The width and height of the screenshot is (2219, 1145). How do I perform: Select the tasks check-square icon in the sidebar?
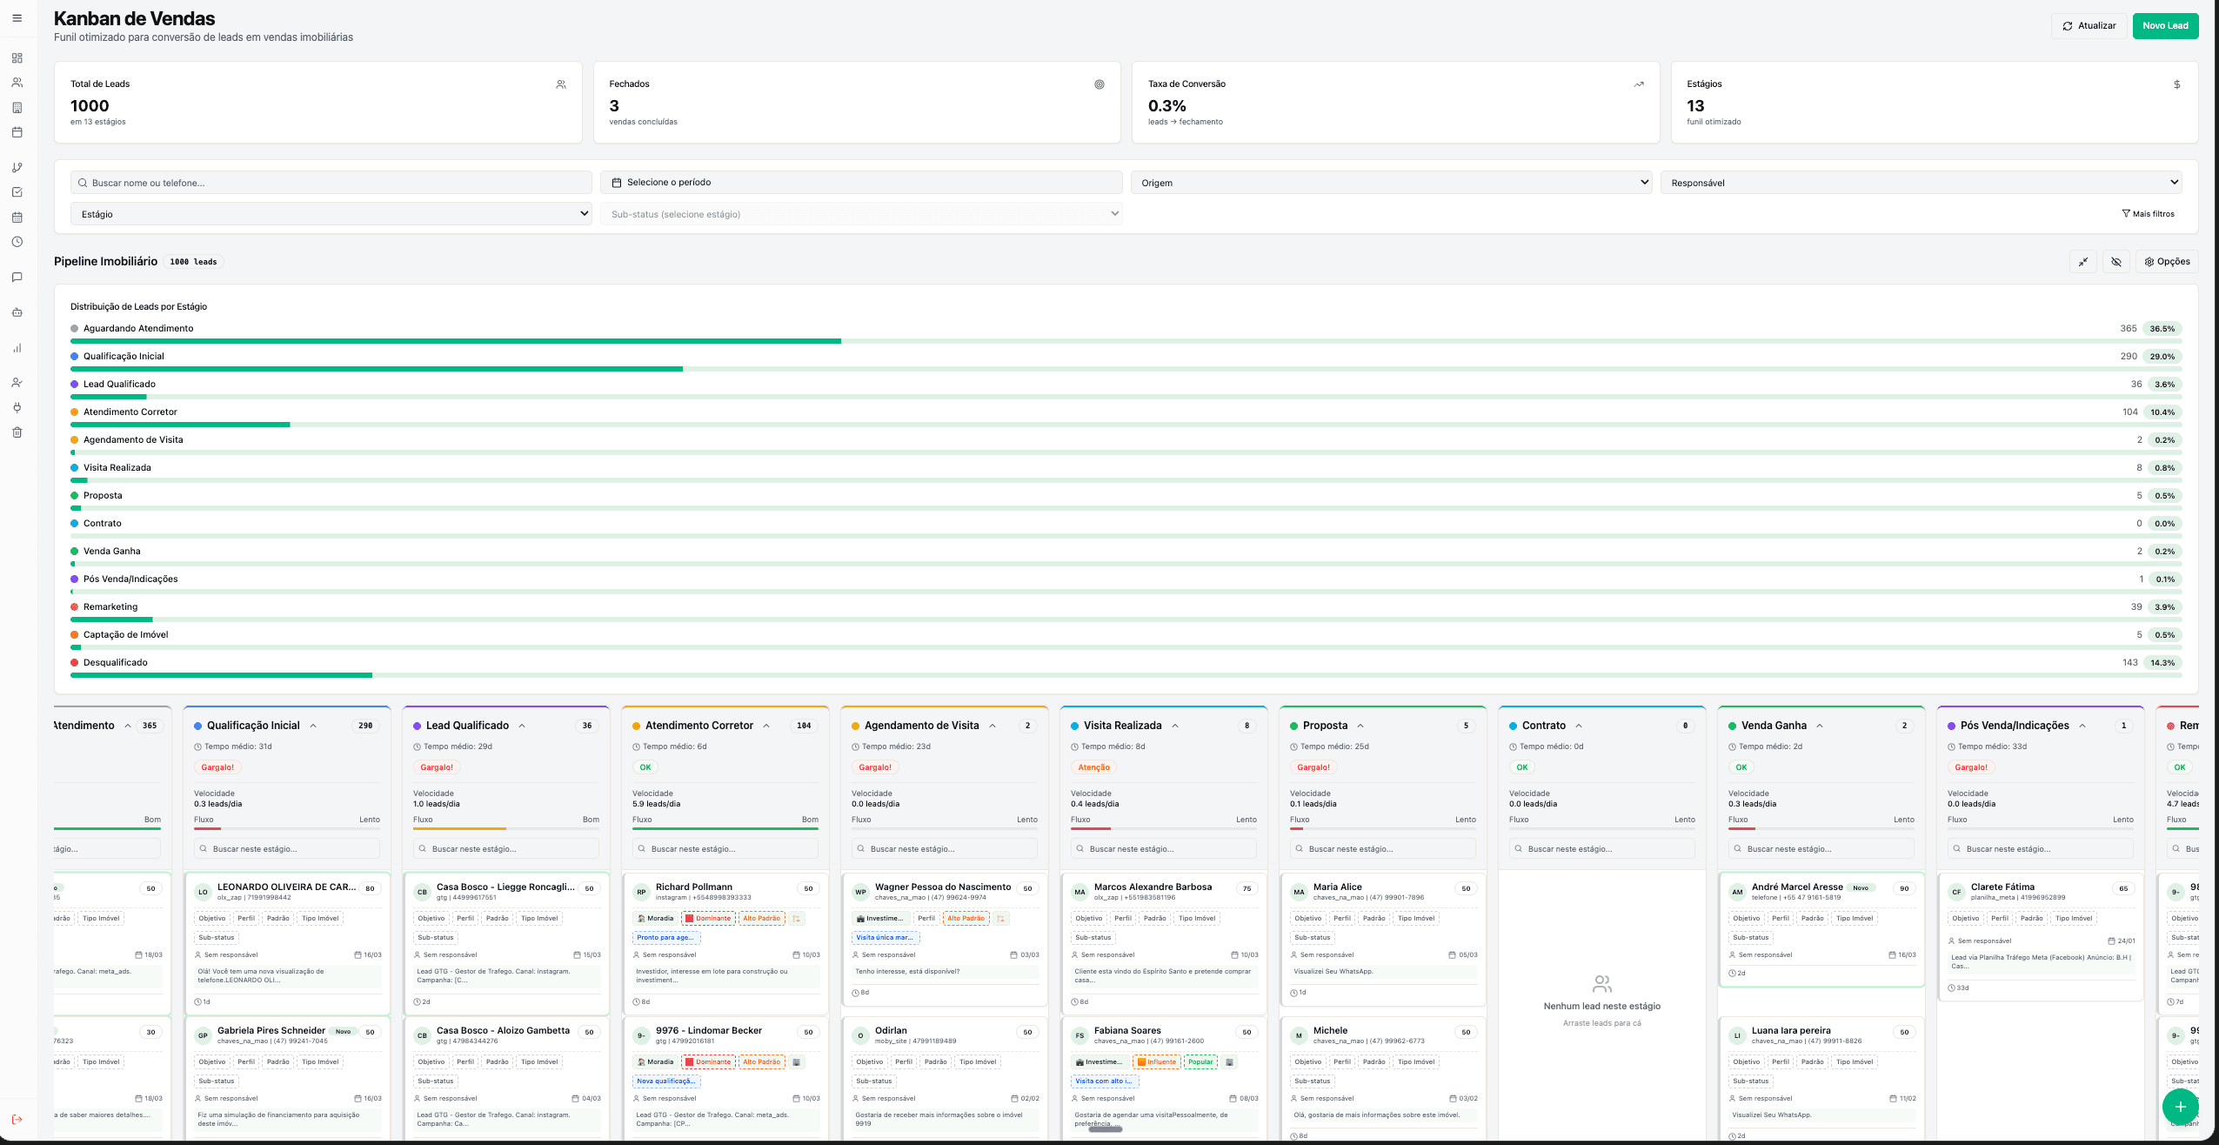click(17, 191)
